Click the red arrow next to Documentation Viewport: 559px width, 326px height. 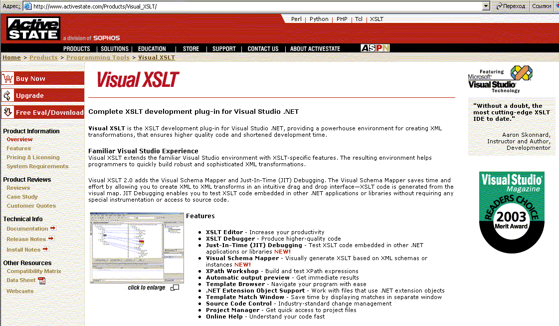point(53,228)
